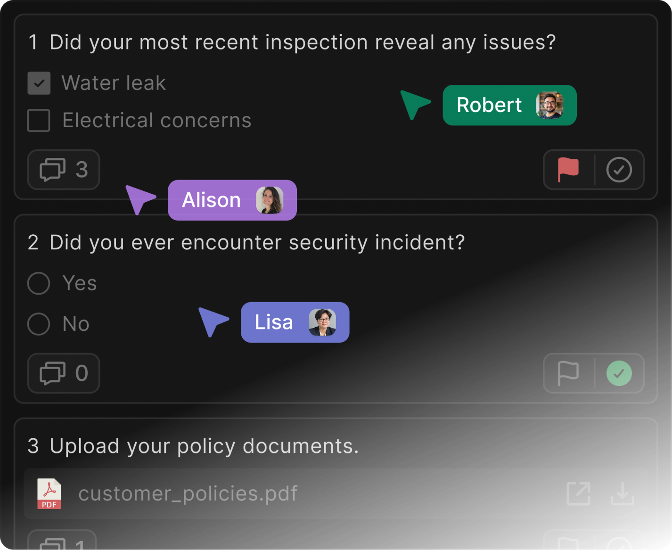Open comments icon showing 3 on question 1
Image resolution: width=672 pixels, height=550 pixels.
(x=64, y=170)
